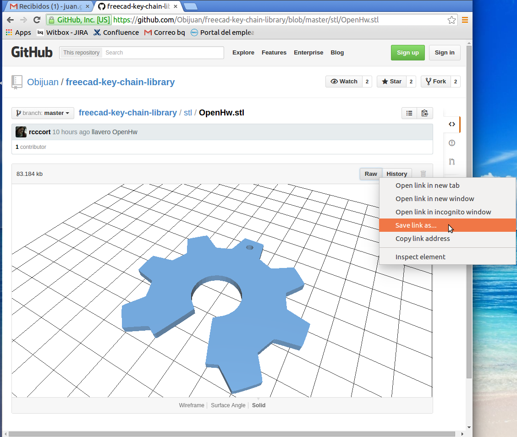Viewport: 517px width, 437px height.
Task: Fork the repository
Action: click(x=435, y=82)
